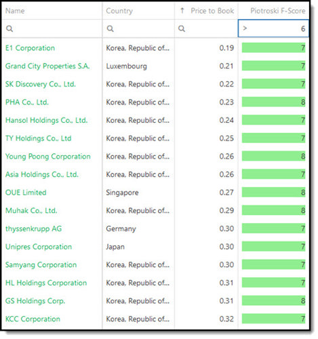The width and height of the screenshot is (318, 339).
Task: Click Luxembourg country cell
Action: pos(126,66)
